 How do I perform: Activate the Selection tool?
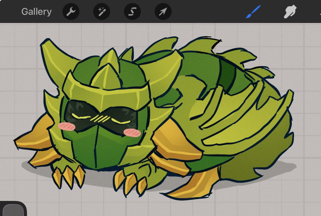(x=132, y=12)
